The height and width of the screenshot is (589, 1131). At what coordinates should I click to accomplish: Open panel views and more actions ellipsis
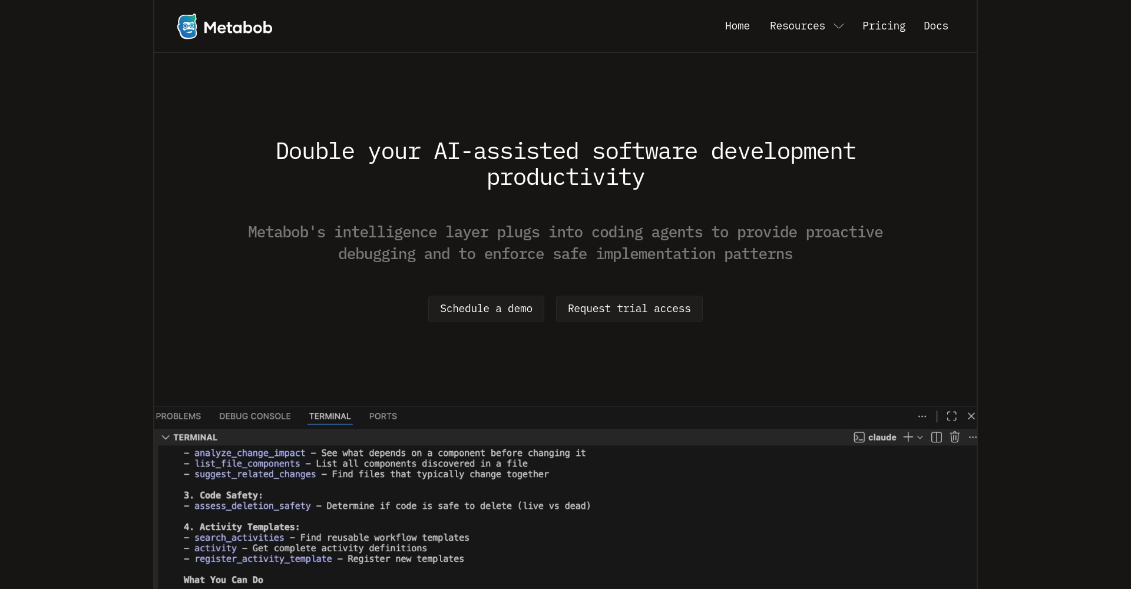922,416
